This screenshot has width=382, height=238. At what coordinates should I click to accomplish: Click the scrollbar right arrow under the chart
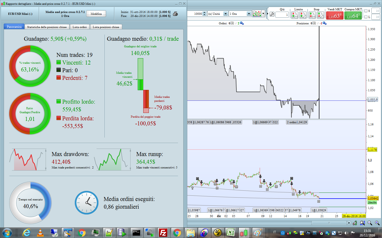tap(349, 223)
